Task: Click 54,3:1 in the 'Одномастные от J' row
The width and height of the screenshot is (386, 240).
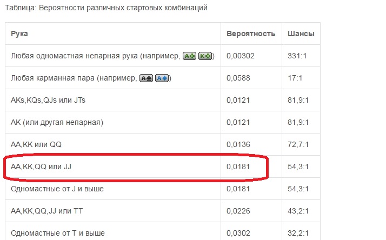Action: 298,189
